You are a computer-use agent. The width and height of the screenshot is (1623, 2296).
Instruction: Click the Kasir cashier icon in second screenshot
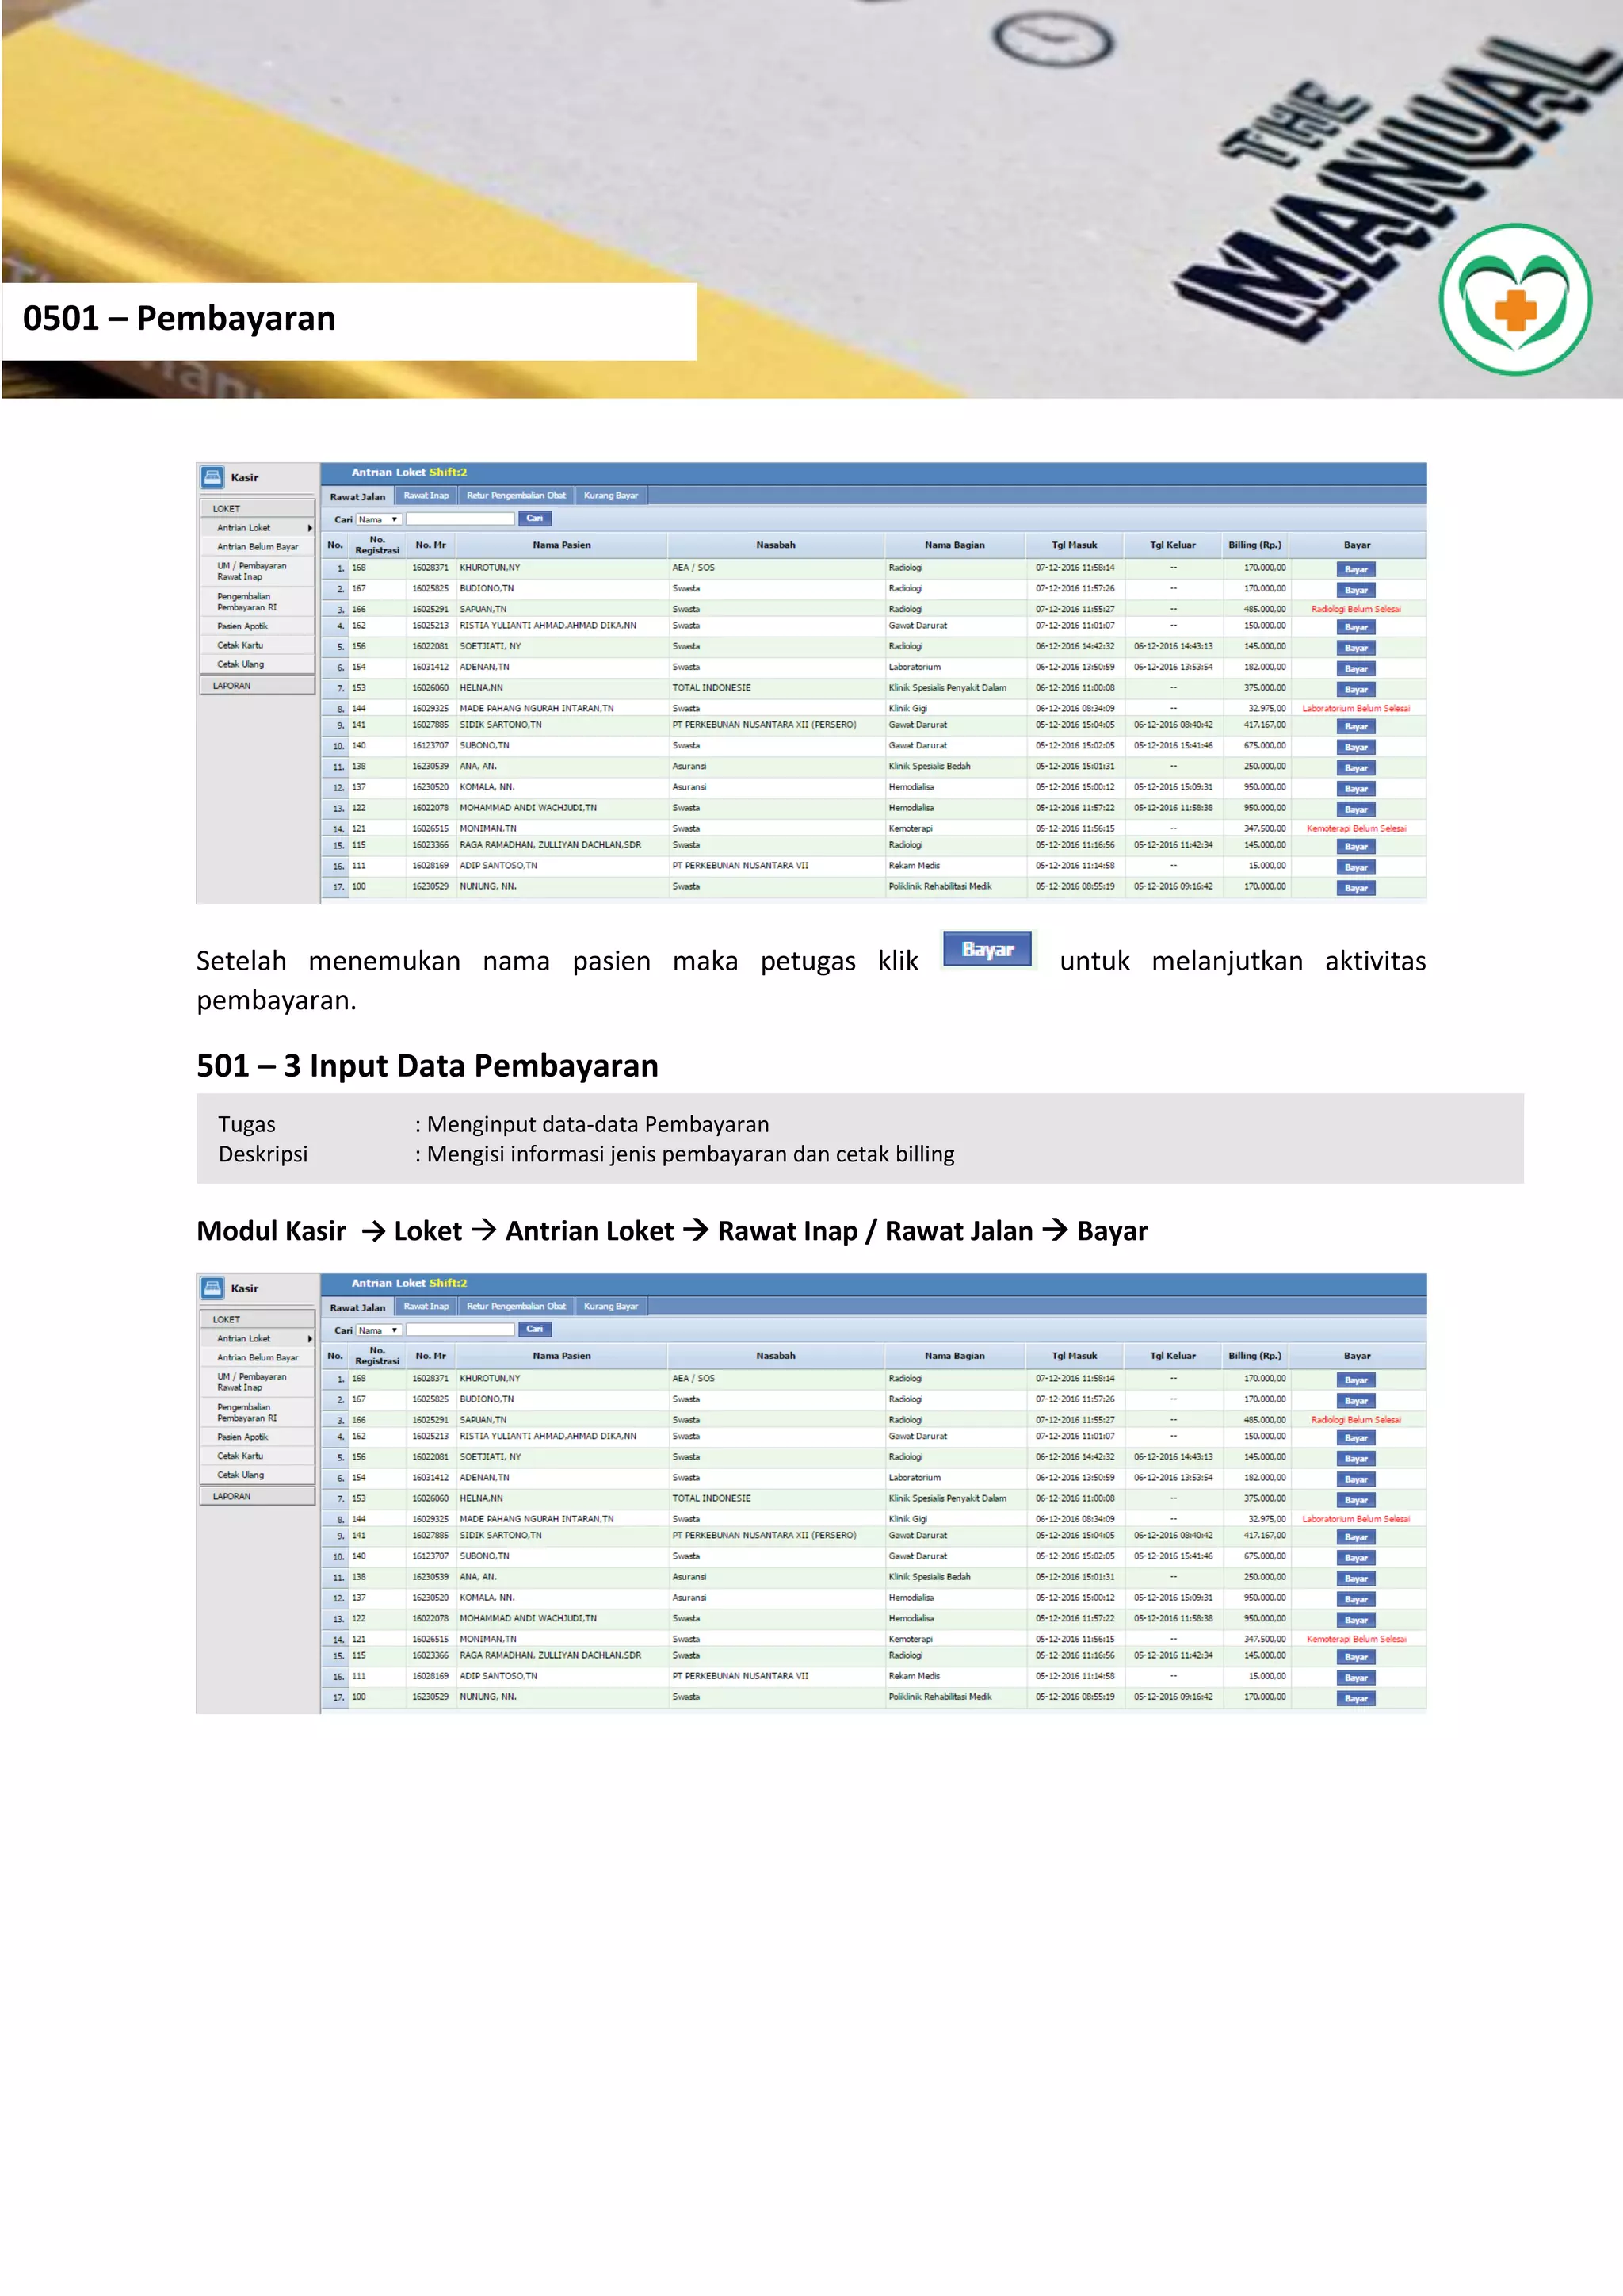212,1288
